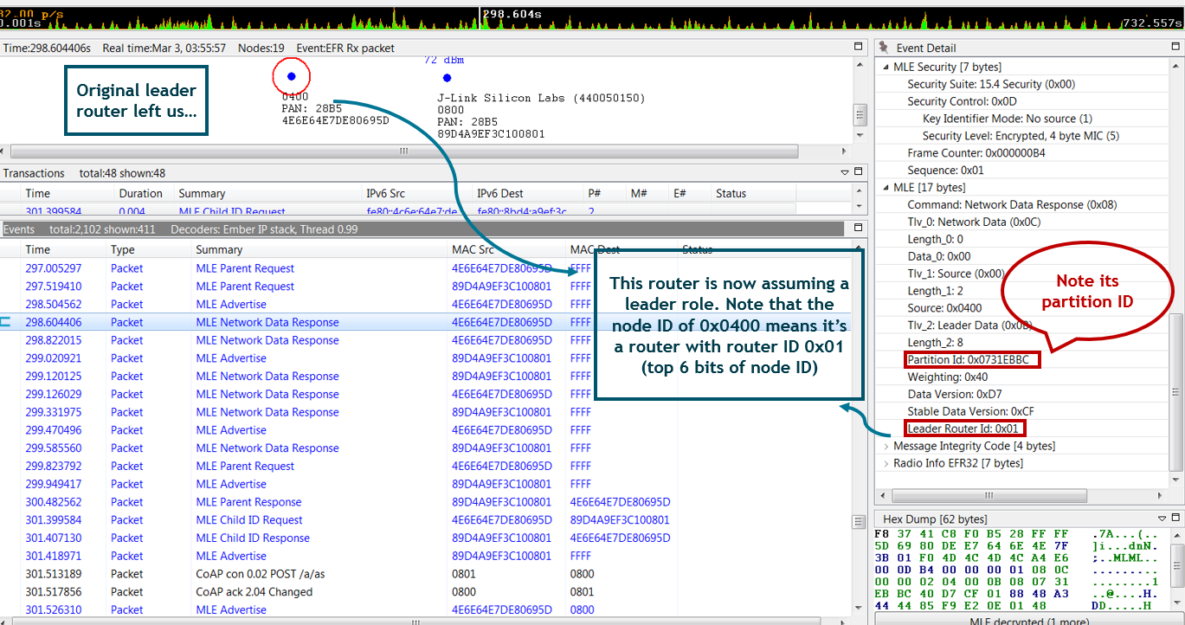Sort events by the MAC Src column

pyautogui.click(x=472, y=249)
